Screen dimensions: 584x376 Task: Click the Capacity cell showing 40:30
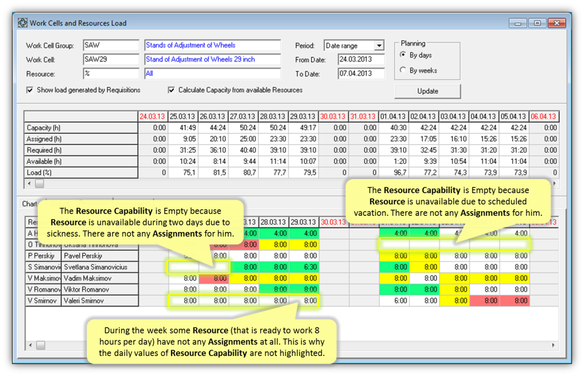point(393,128)
